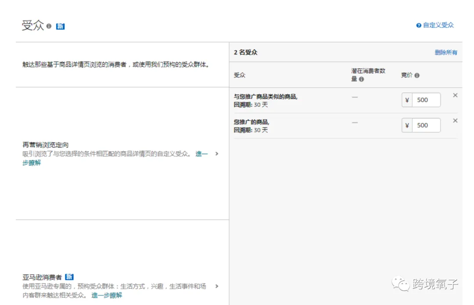Click 潜在消费者数量 column header

(368, 75)
